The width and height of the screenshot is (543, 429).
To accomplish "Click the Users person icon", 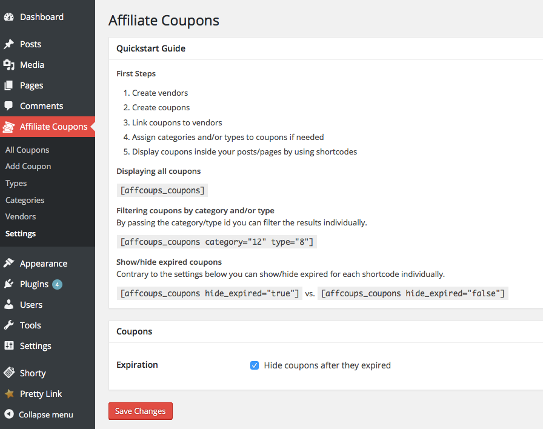I will pos(9,305).
